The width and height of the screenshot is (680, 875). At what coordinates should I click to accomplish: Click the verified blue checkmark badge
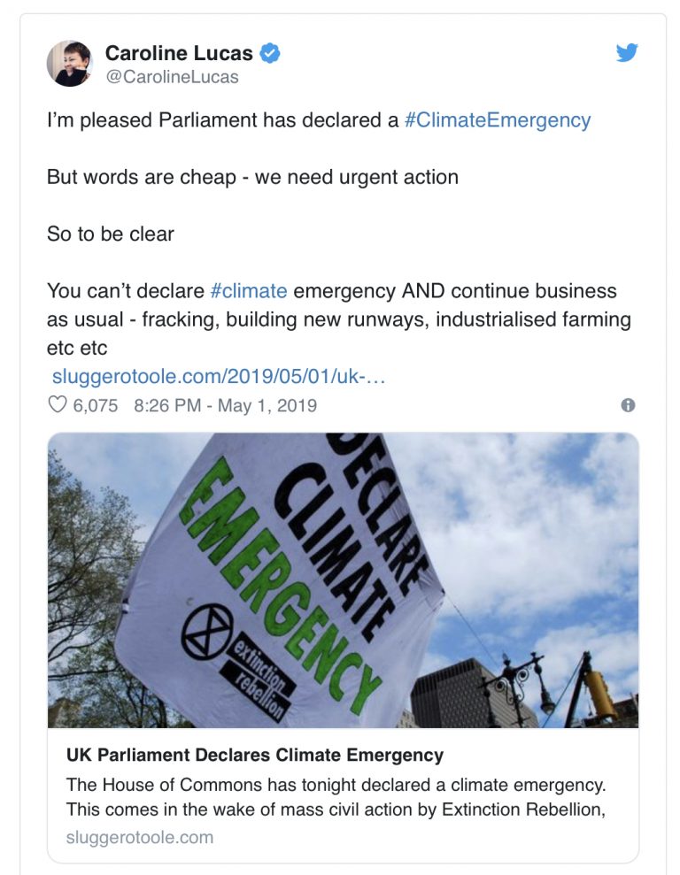(268, 53)
